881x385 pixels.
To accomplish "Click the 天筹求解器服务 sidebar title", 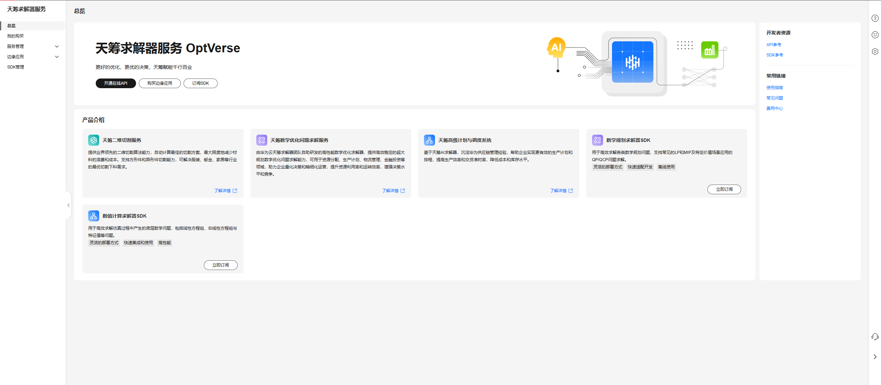I will [x=26, y=9].
